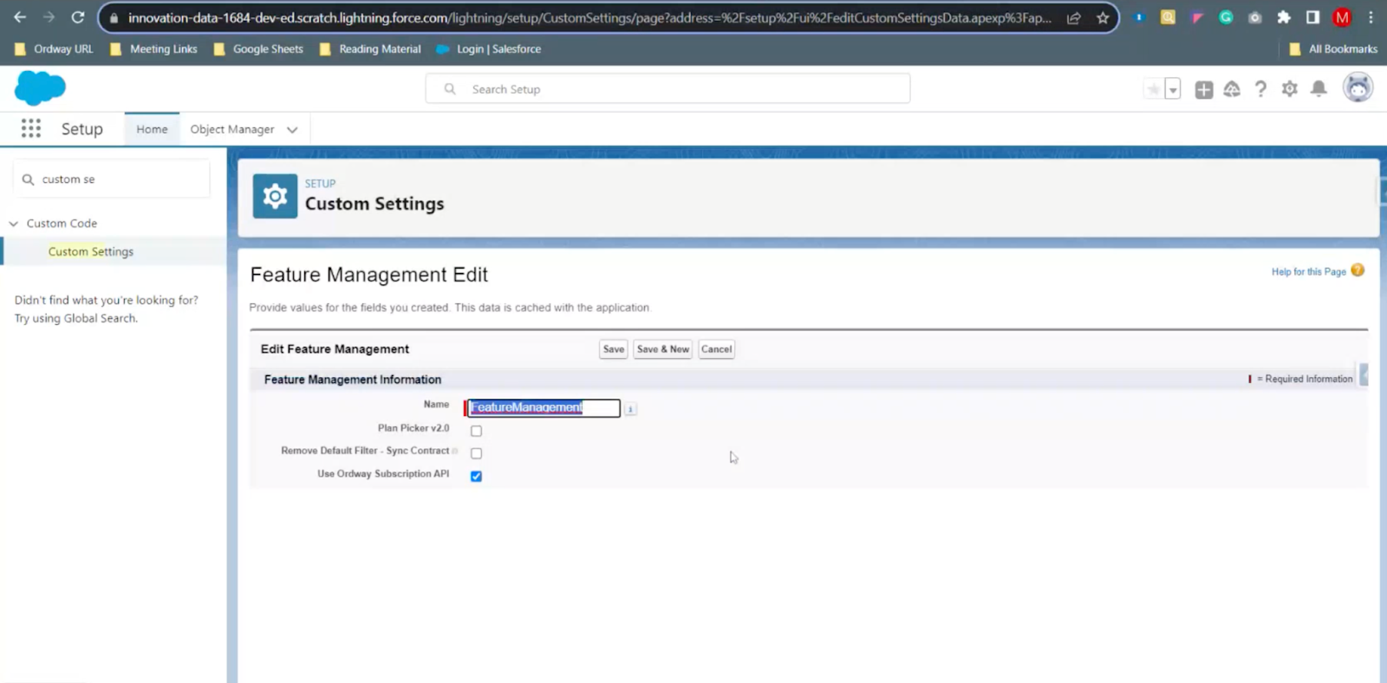Click into the Search Setup field

pyautogui.click(x=667, y=88)
